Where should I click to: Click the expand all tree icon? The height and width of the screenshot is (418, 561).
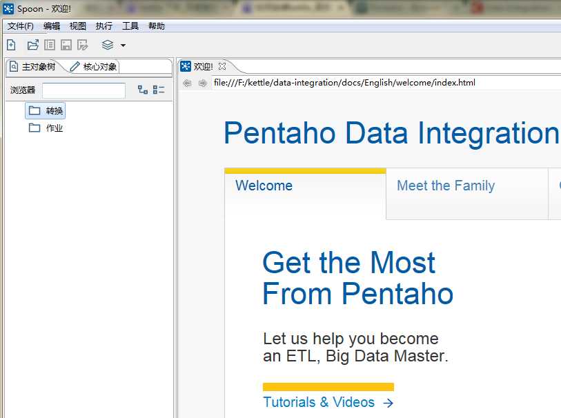(143, 90)
